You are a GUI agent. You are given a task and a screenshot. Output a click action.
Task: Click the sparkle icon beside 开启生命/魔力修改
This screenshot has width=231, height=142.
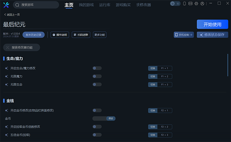point(7,68)
